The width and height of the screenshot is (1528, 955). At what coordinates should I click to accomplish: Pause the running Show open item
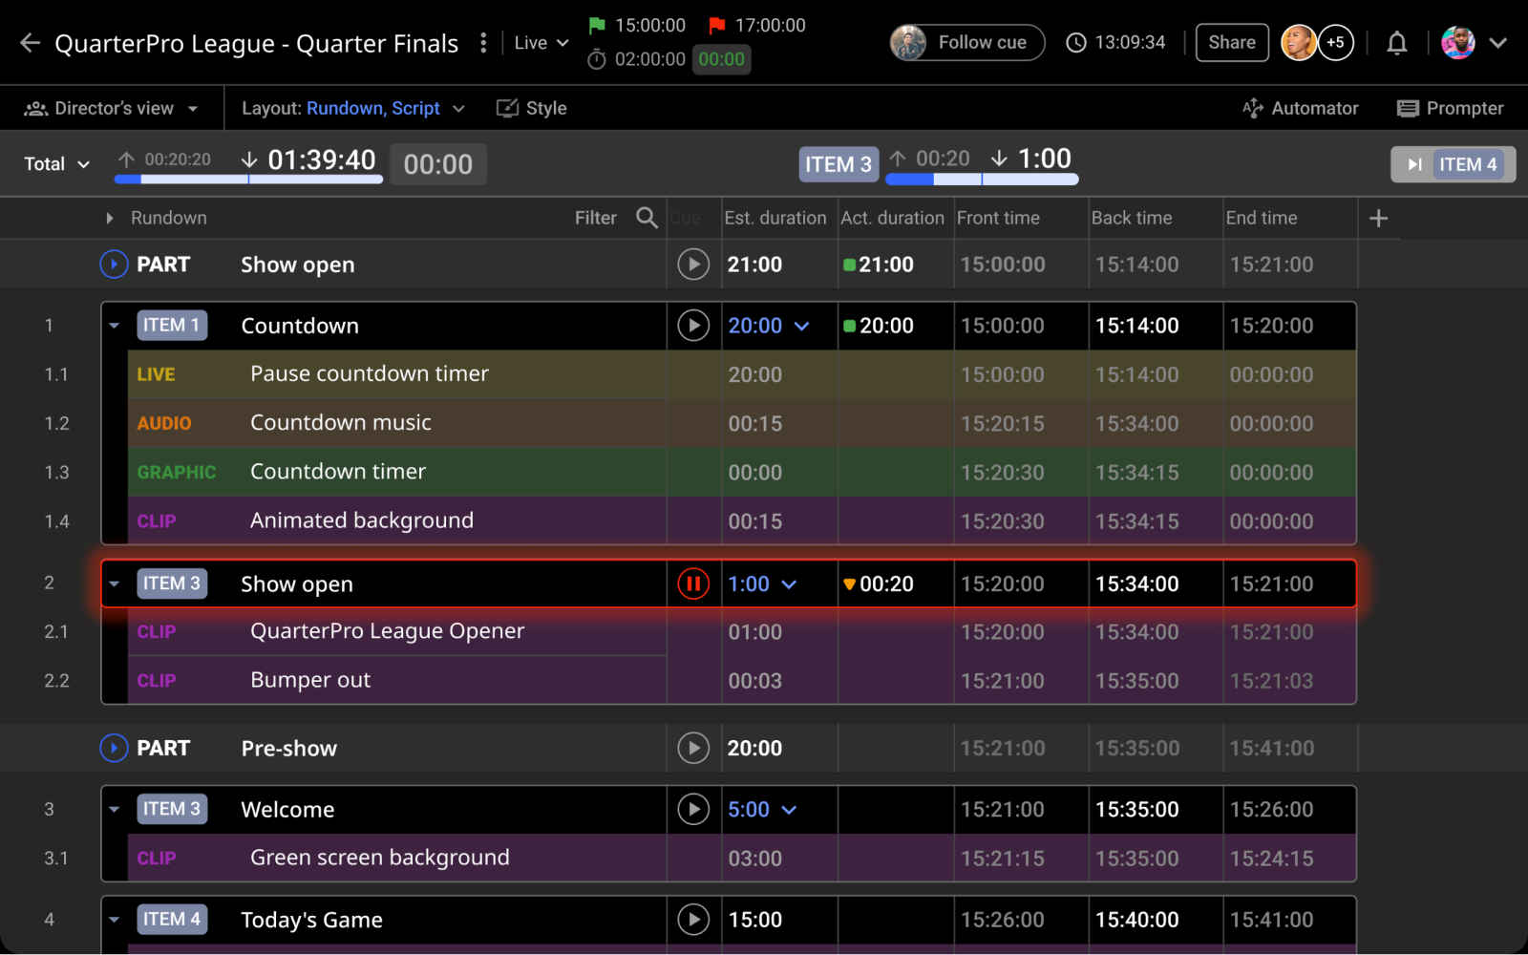click(693, 584)
